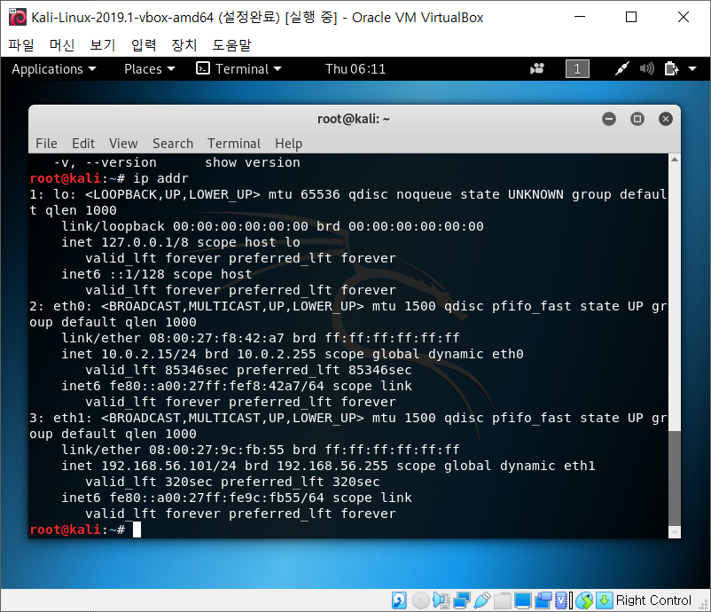Viewport: 711px width, 612px height.
Task: Open the terminal Edit menu
Action: pos(83,144)
